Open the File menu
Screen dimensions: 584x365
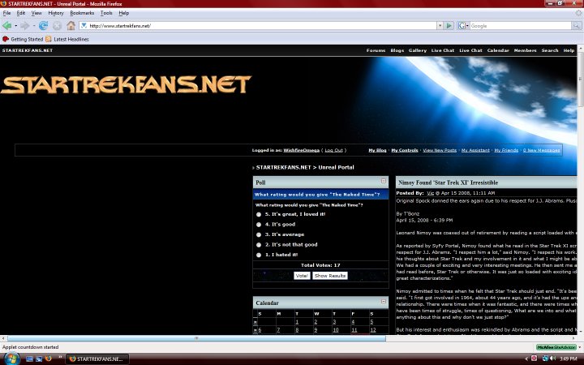pos(6,13)
